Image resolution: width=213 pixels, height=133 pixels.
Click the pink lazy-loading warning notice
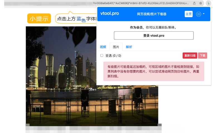(x=154, y=71)
